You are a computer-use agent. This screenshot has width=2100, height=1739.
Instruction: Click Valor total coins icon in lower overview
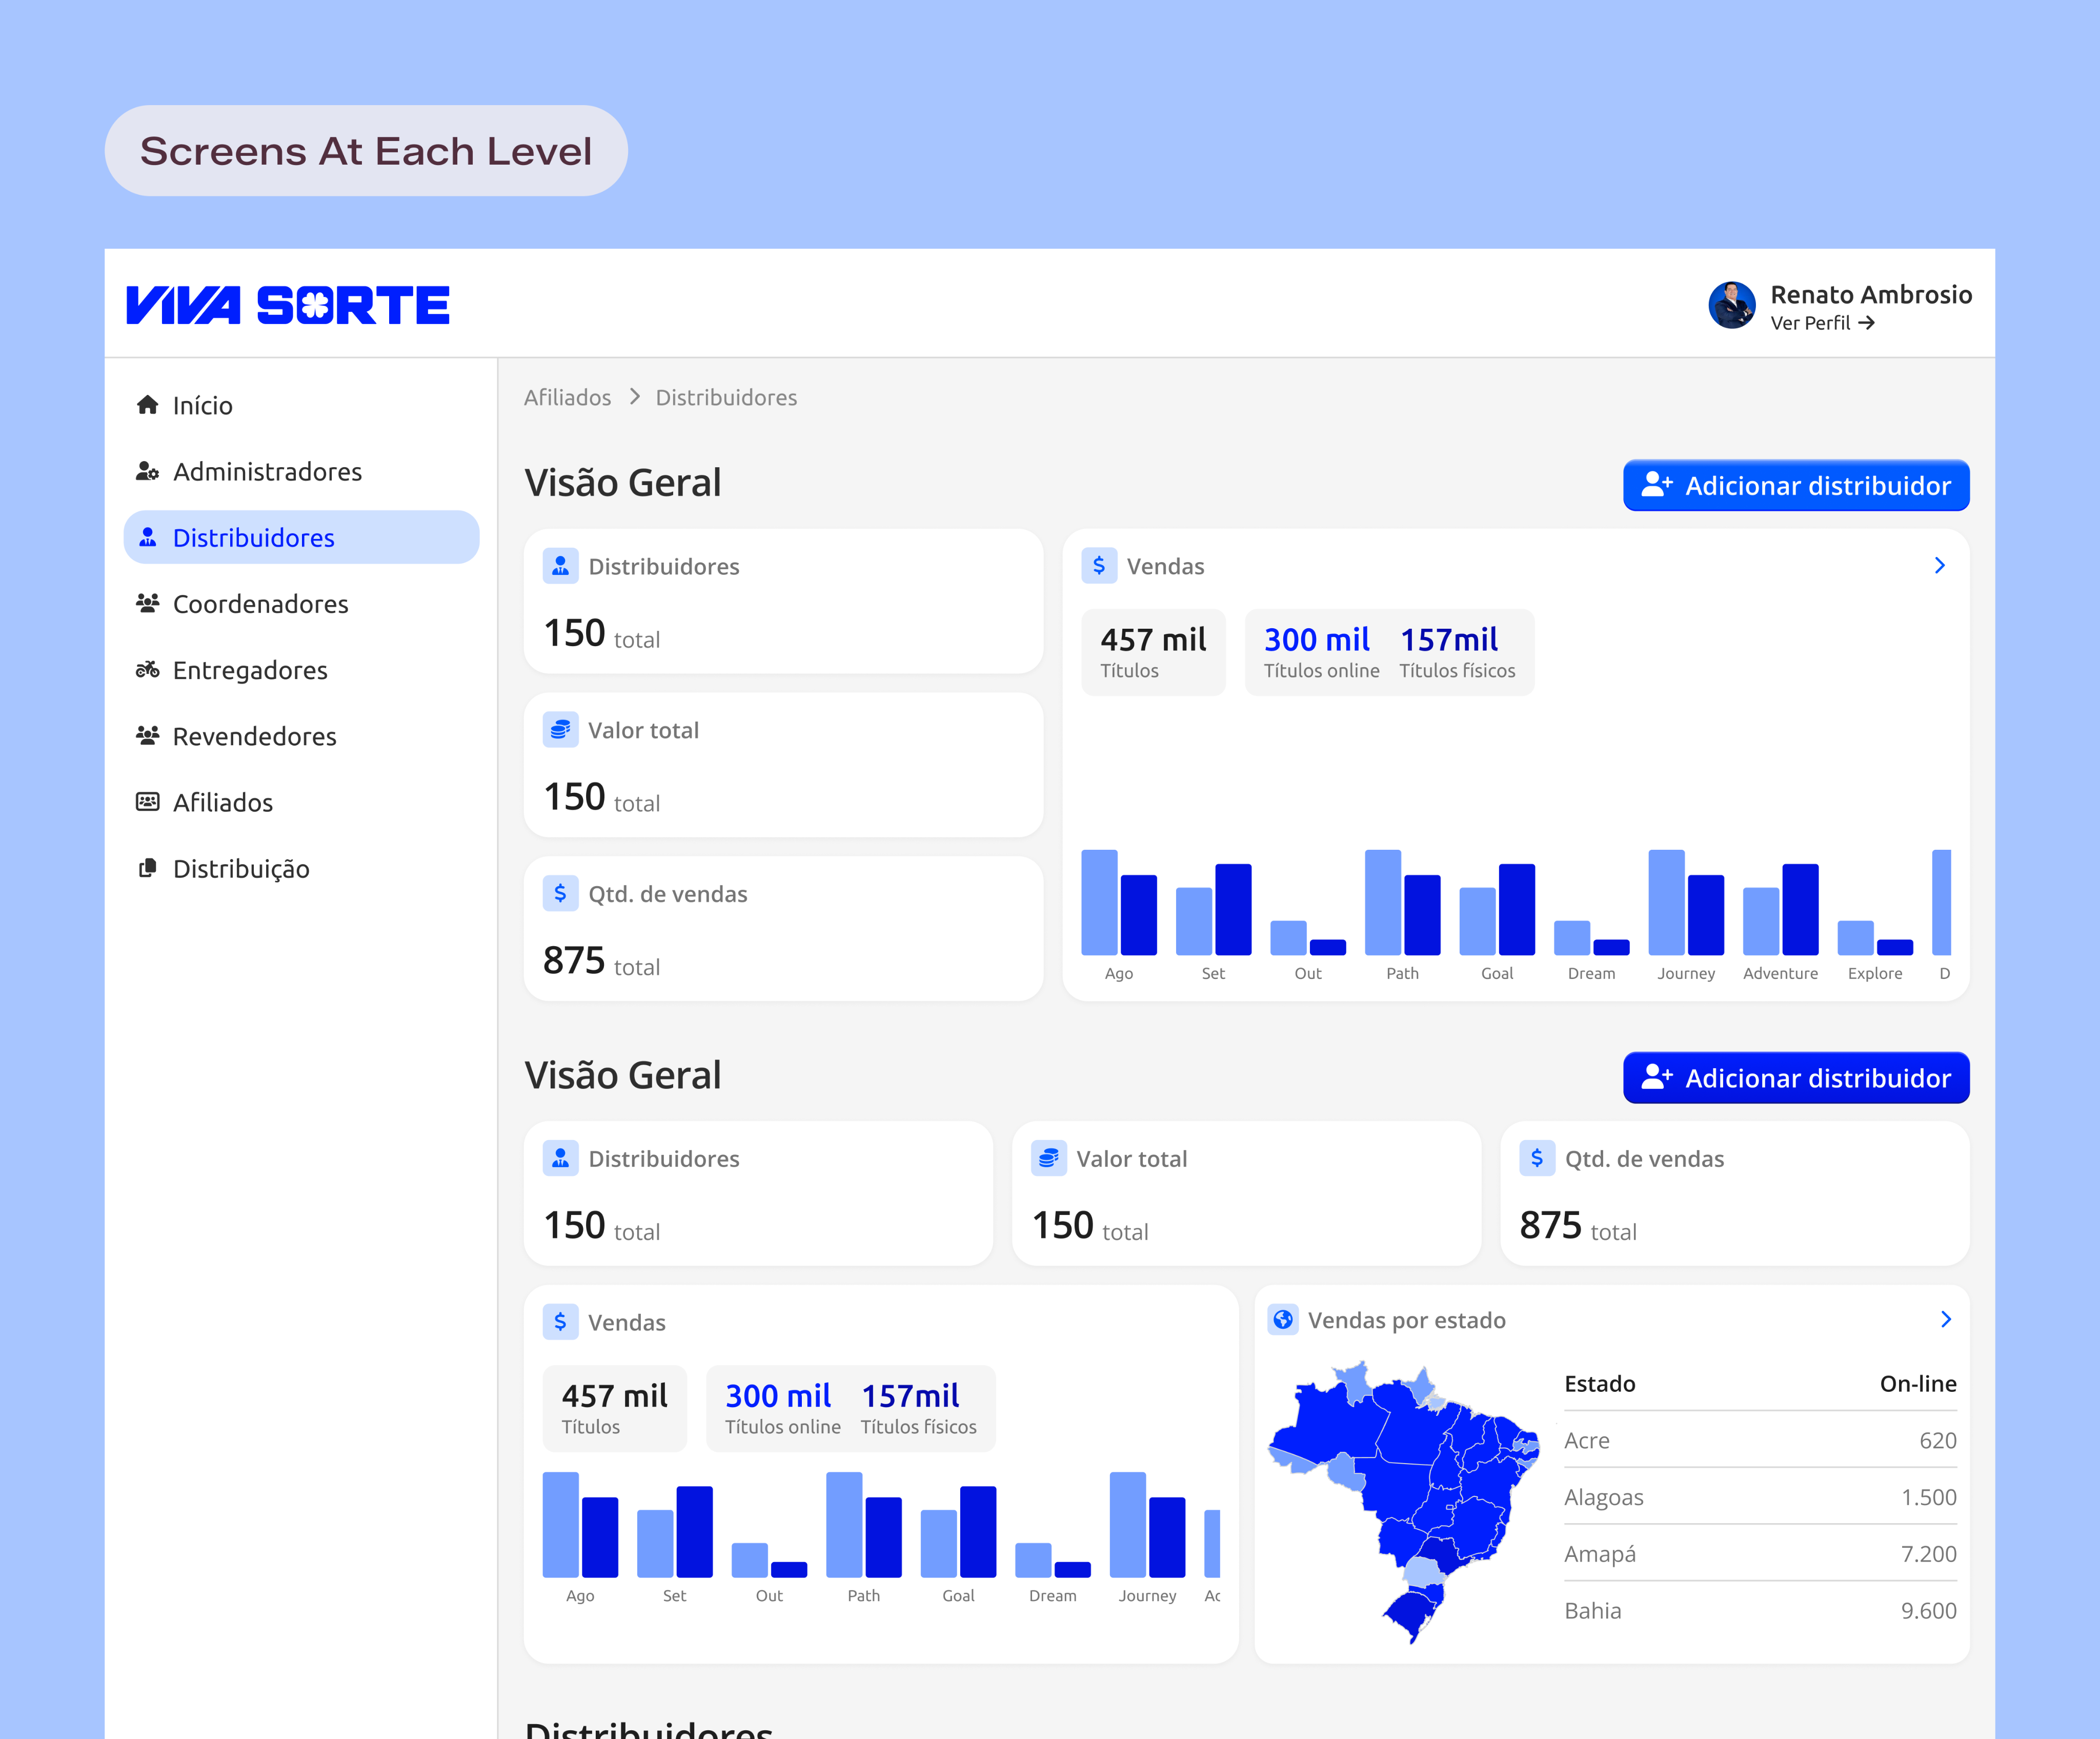[1049, 1158]
